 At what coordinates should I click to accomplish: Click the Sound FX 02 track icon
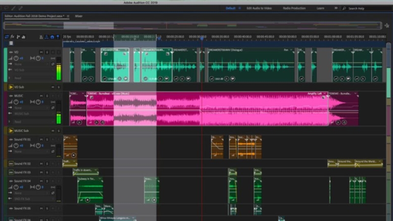[x=11, y=164]
